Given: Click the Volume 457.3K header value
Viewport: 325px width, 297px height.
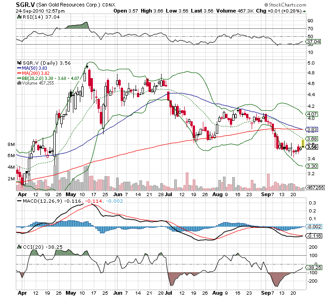Looking at the screenshot, I should [x=235, y=11].
